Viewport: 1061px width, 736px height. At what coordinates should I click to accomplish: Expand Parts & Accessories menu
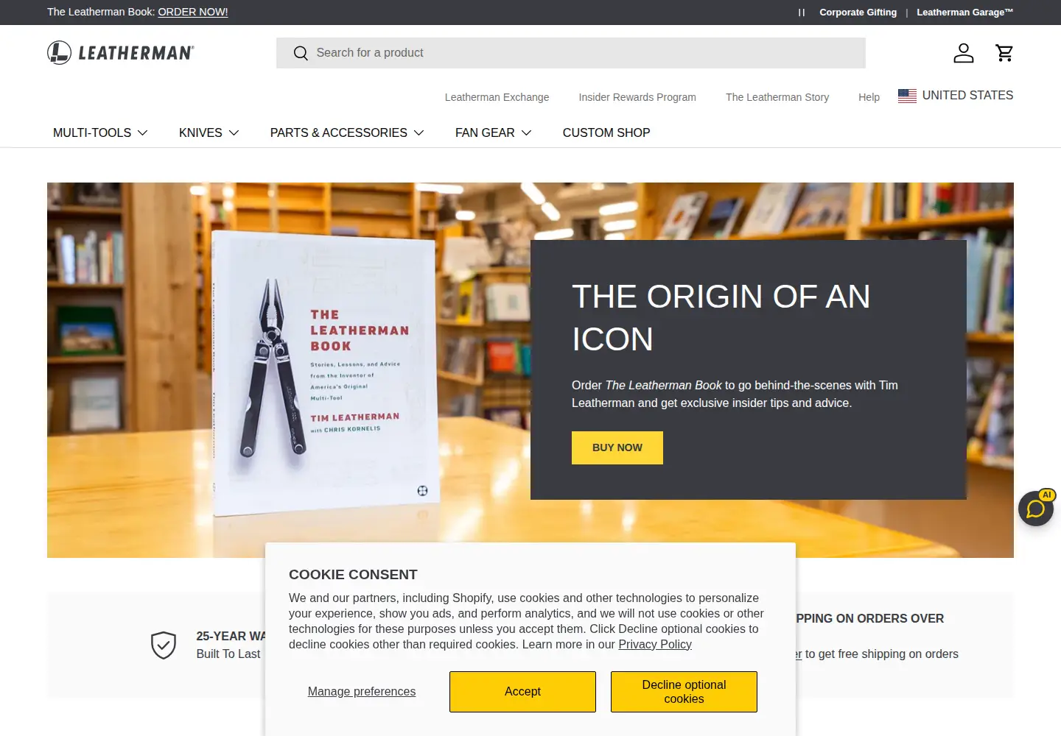[x=347, y=132]
